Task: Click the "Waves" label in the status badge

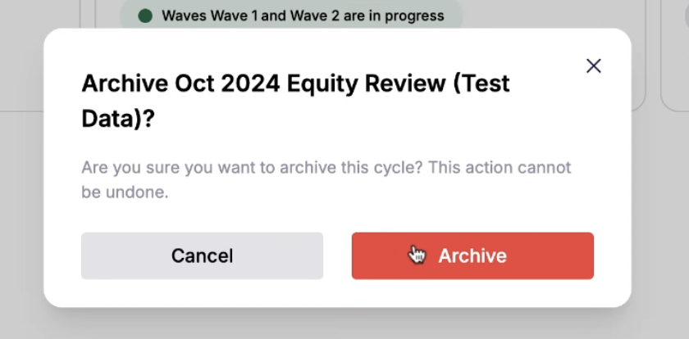Action: [x=185, y=16]
